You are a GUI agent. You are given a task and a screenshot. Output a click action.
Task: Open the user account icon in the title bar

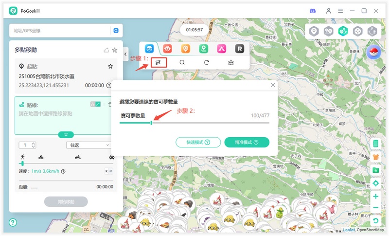coord(329,10)
